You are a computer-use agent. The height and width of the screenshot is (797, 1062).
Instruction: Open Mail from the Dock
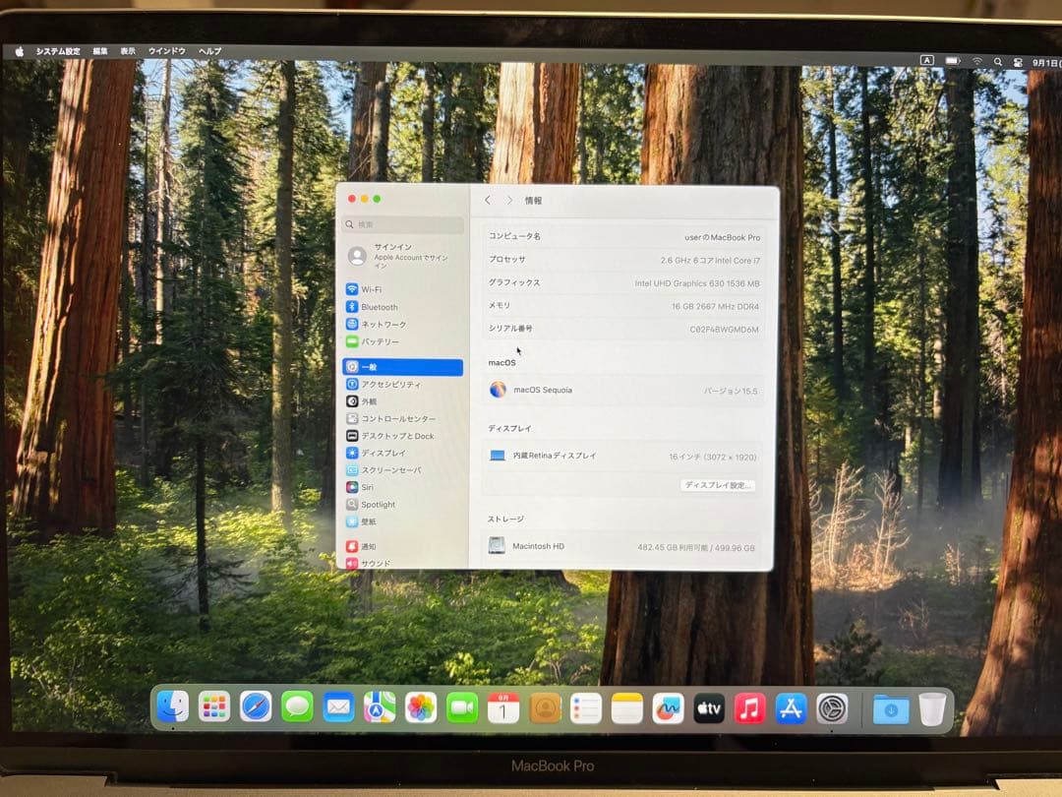pyautogui.click(x=338, y=707)
